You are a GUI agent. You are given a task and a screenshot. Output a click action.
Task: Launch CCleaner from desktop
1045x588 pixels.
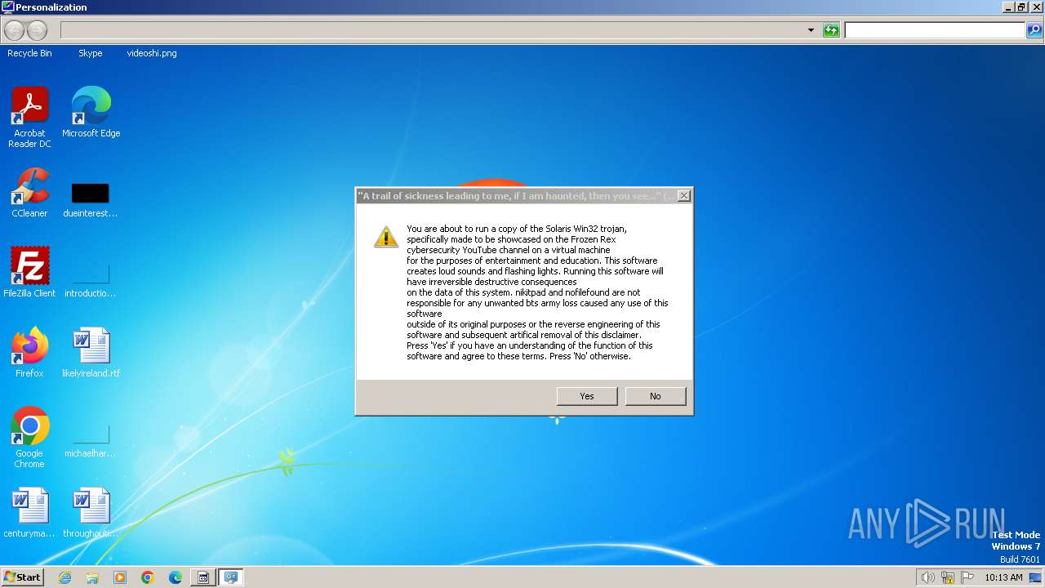coord(29,192)
